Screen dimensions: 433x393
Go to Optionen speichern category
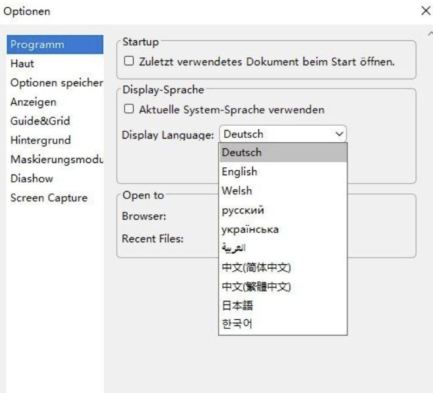pos(55,83)
